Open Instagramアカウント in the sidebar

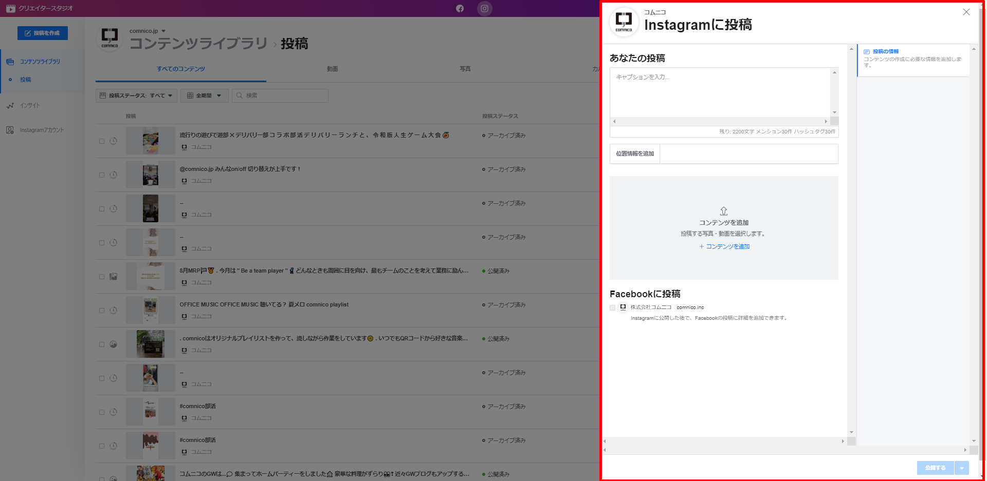coord(42,130)
